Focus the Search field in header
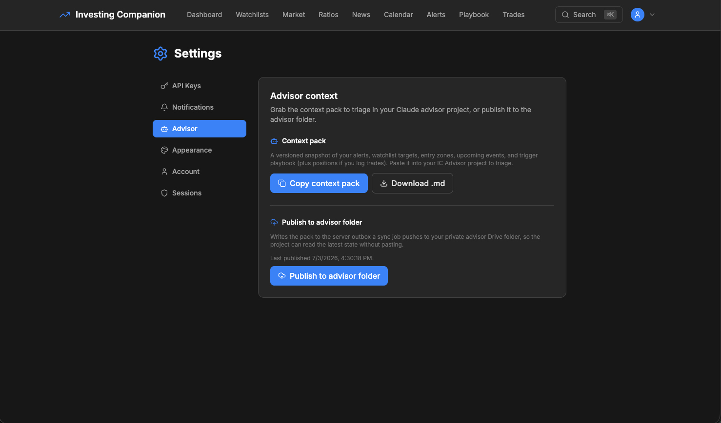Image resolution: width=721 pixels, height=423 pixels. pos(589,15)
